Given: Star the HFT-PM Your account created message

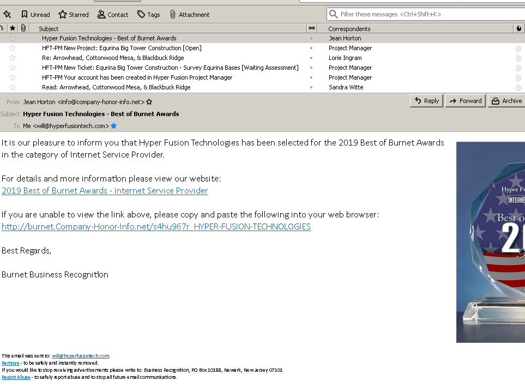Looking at the screenshot, I should (13, 77).
